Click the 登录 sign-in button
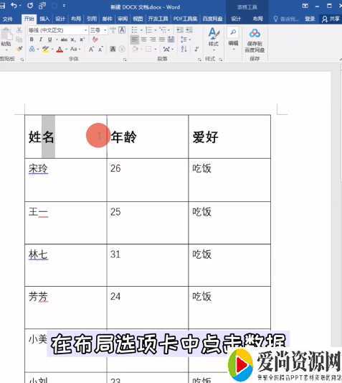The width and height of the screenshot is (342, 383). 310,19
